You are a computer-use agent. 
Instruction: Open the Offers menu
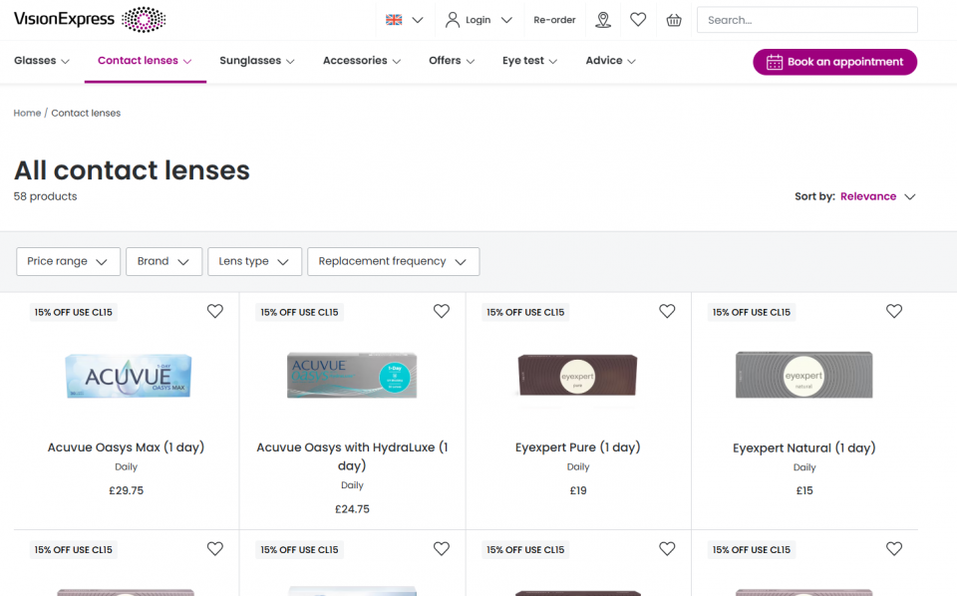pos(452,61)
